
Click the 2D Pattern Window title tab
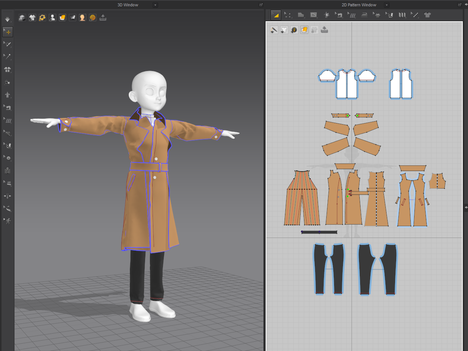click(359, 5)
